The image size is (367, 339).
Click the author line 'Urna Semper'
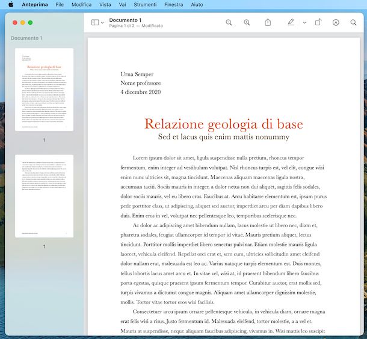click(x=137, y=74)
